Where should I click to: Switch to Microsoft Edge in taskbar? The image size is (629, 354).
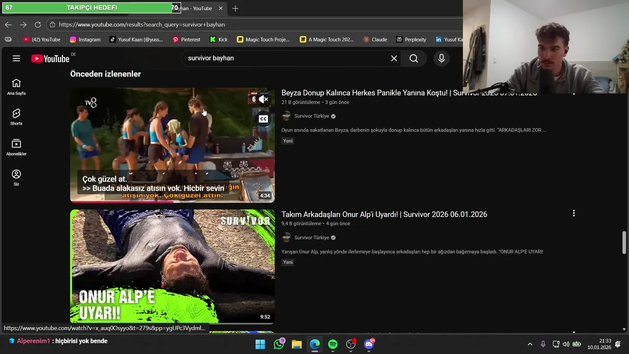314,344
